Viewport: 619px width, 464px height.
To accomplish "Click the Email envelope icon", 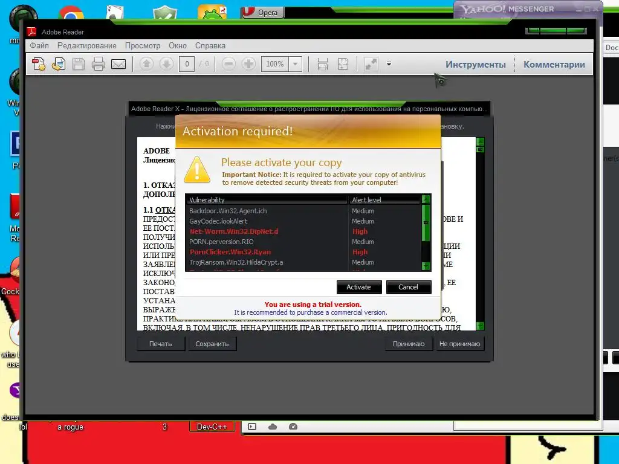I will 118,64.
